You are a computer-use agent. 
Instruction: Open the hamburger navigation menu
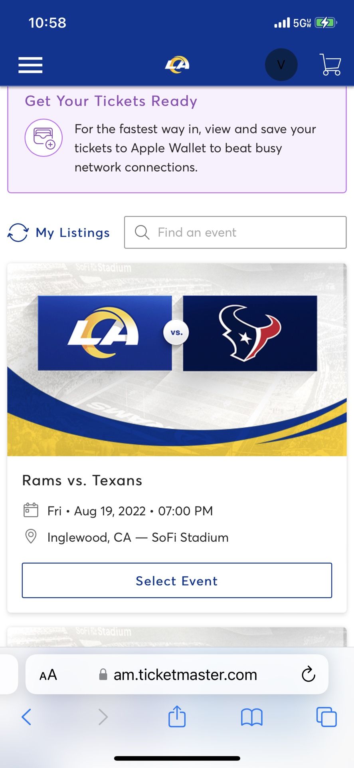[30, 65]
